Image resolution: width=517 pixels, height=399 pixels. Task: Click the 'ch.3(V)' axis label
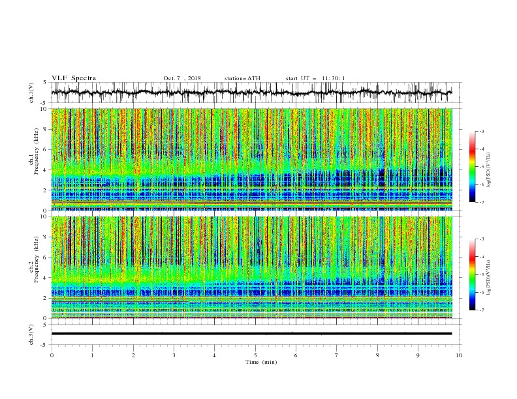pos(31,334)
